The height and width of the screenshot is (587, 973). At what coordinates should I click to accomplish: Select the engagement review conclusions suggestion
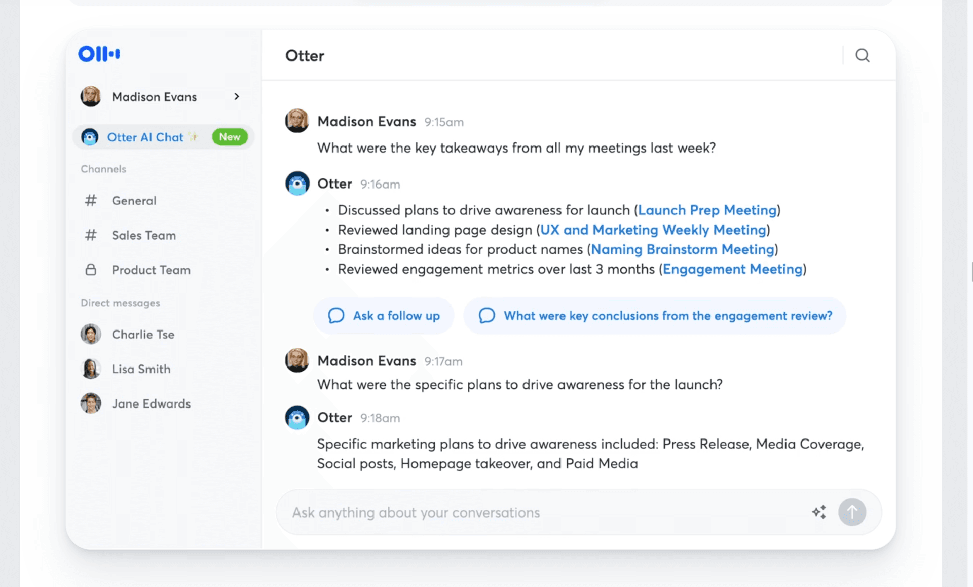pos(655,316)
